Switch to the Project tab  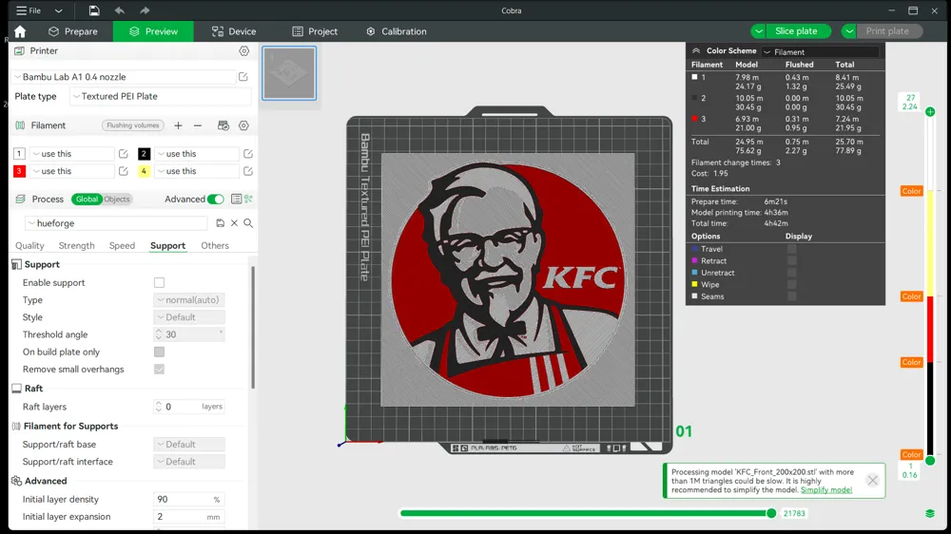click(314, 31)
